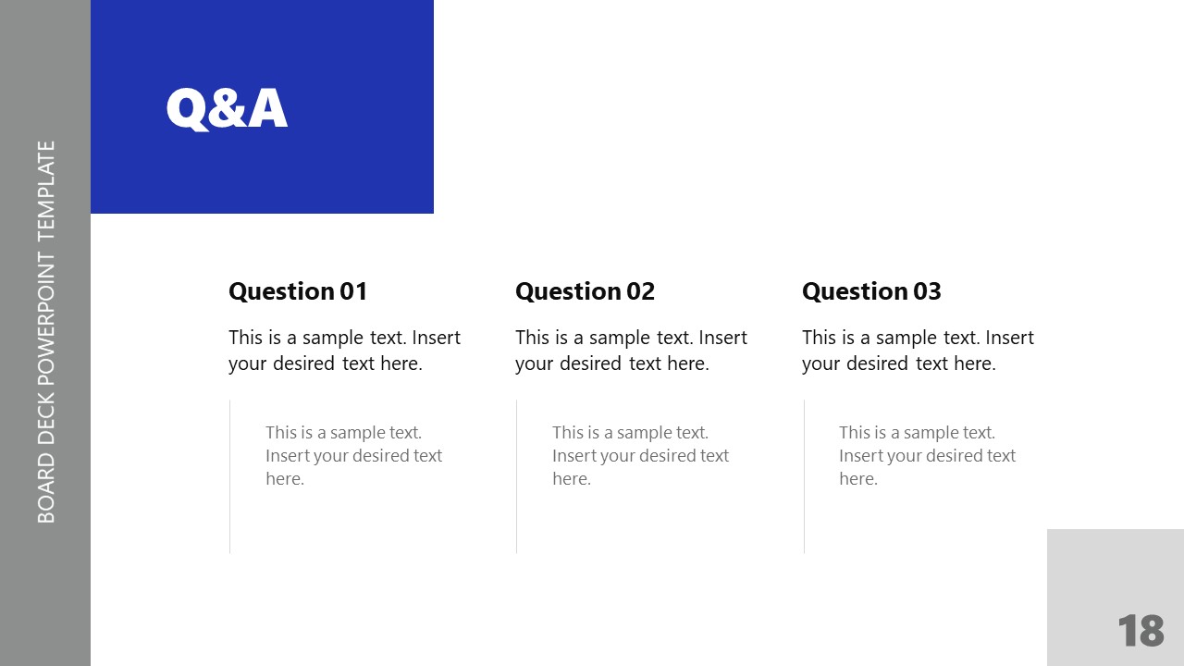Click the Question 01 heading

click(x=298, y=291)
